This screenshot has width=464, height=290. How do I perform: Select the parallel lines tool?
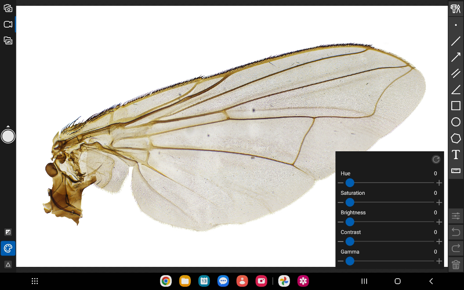[456, 73]
